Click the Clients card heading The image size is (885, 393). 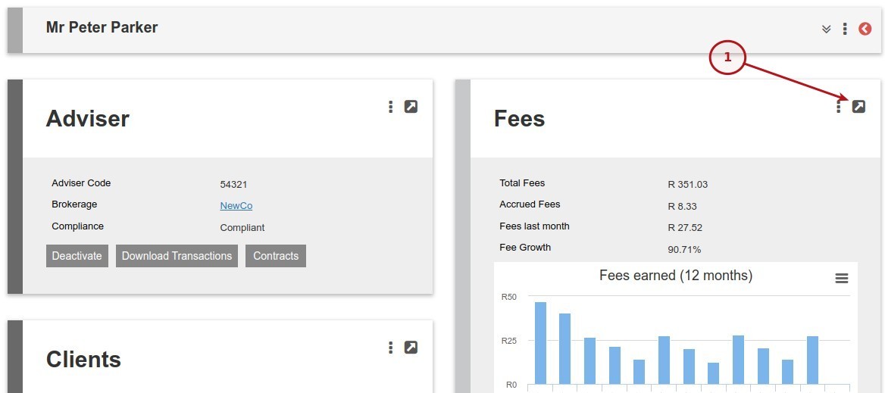pos(83,360)
